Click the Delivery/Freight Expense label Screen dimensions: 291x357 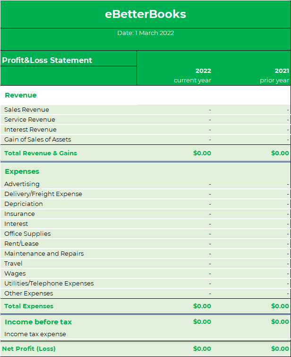click(43, 194)
